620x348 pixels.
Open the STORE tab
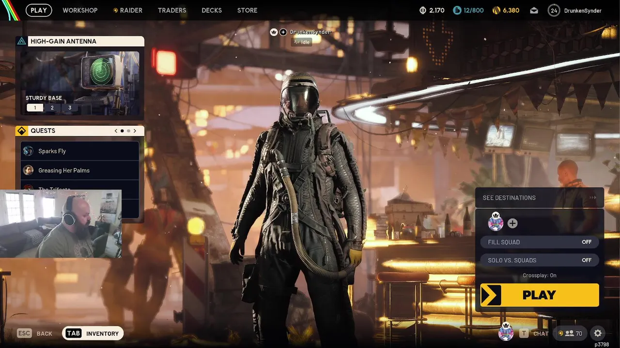tap(247, 10)
